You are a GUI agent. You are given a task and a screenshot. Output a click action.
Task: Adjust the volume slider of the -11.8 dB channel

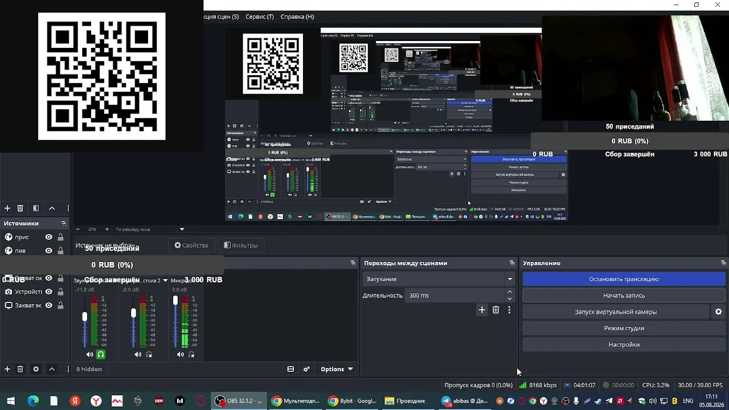pos(85,317)
